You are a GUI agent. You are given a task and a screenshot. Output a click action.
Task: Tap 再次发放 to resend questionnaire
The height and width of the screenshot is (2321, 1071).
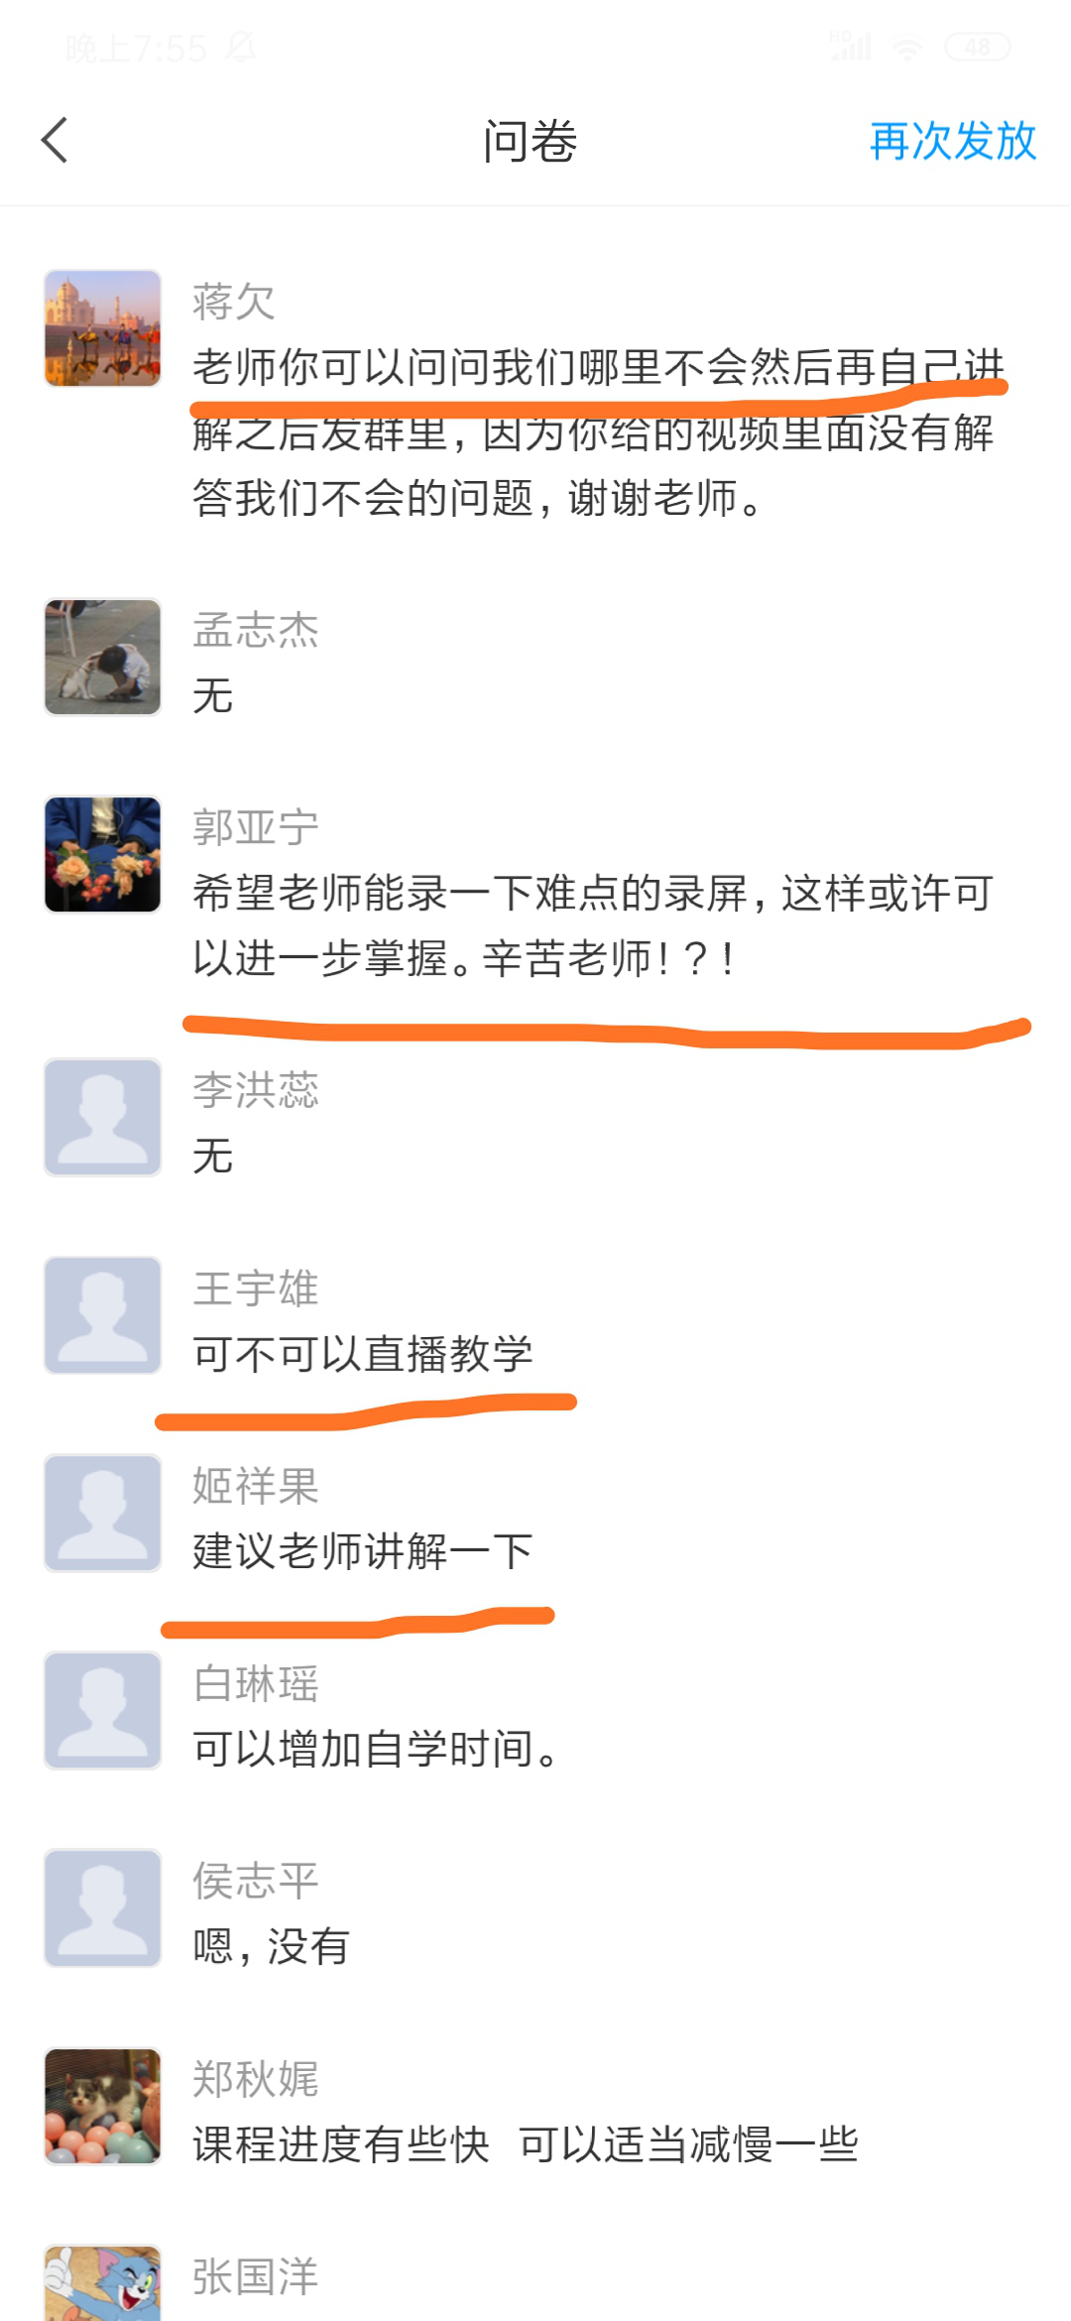click(x=953, y=141)
